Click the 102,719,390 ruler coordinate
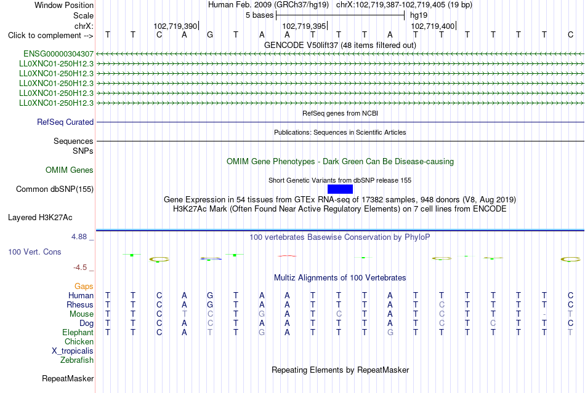The image size is (585, 393). pyautogui.click(x=175, y=26)
